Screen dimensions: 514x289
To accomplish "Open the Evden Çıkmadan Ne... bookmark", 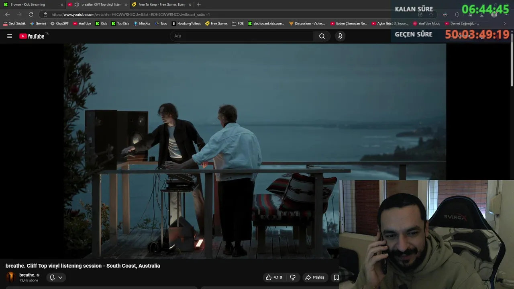I will 349,23.
